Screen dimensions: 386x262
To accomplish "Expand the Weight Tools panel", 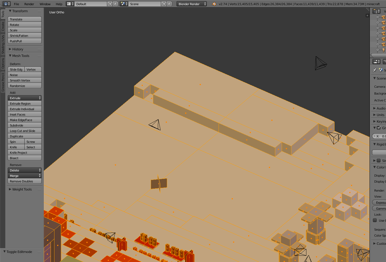I will click(22, 189).
